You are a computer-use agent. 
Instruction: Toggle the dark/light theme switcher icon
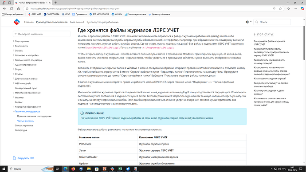(x=247, y=22)
